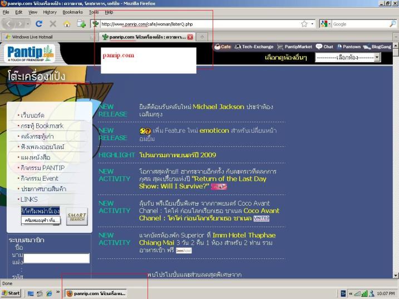Click the panrip.com Firefox taskbar button
Image resolution: width=399 pixels, height=299 pixels.
click(96, 293)
